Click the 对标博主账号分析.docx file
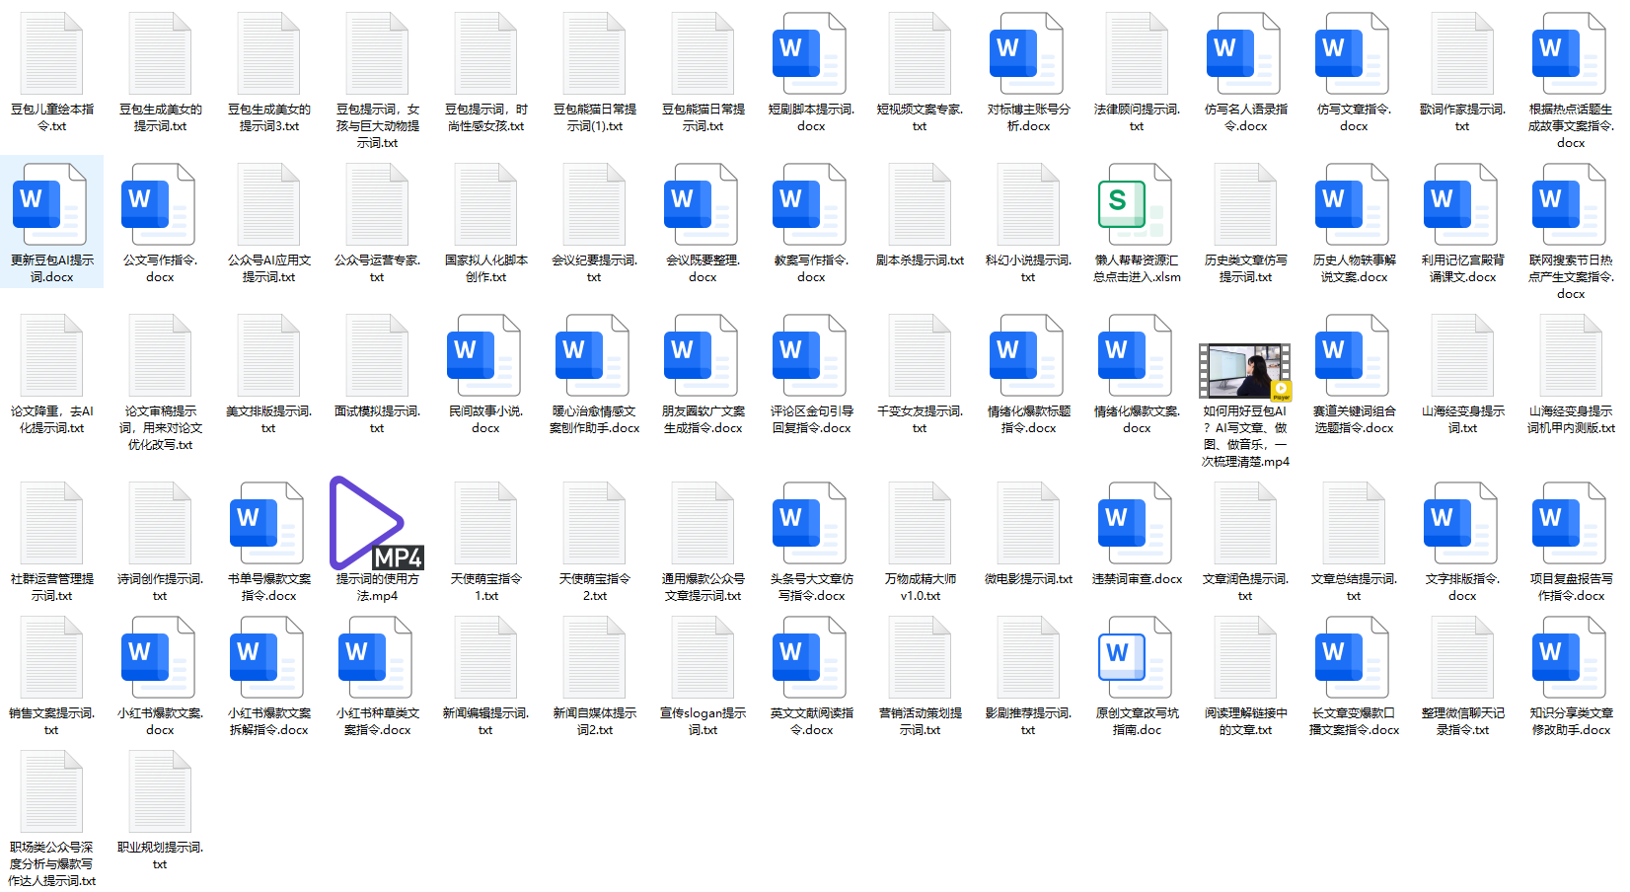The height and width of the screenshot is (892, 1630). (x=1027, y=54)
